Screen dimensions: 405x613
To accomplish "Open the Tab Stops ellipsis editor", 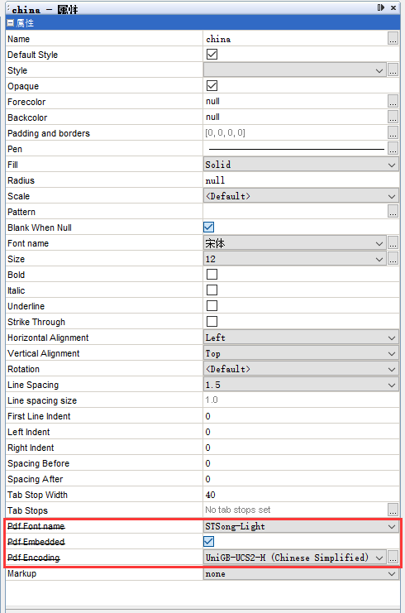I will point(393,510).
